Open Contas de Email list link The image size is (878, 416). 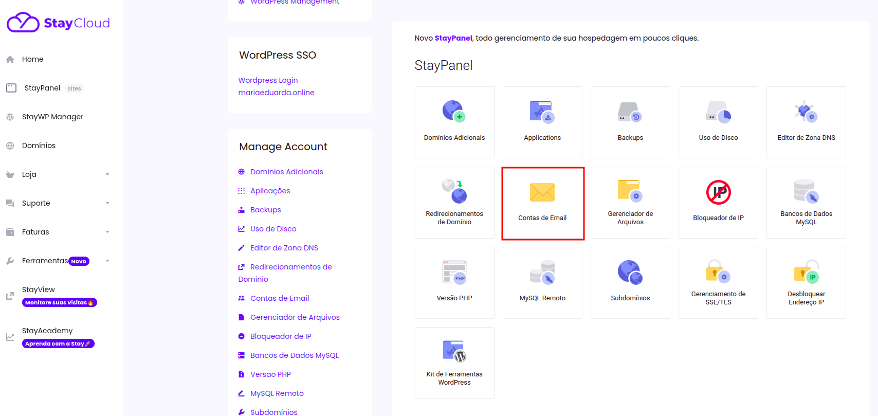pyautogui.click(x=280, y=298)
